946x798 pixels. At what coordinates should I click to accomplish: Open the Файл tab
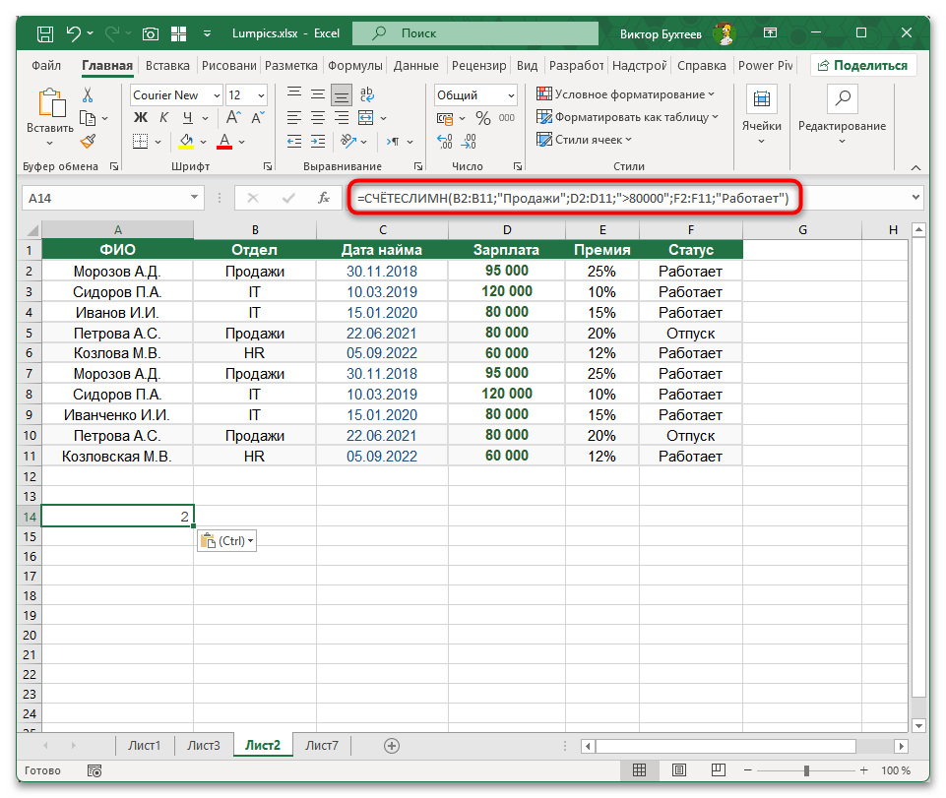46,65
